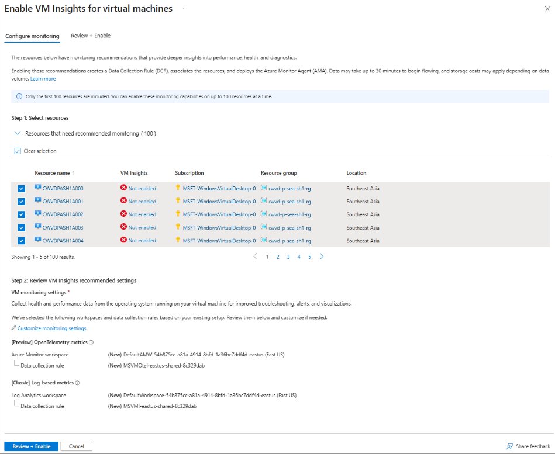Open Customize monitoring settings link
This screenshot has width=555, height=454.
point(51,328)
